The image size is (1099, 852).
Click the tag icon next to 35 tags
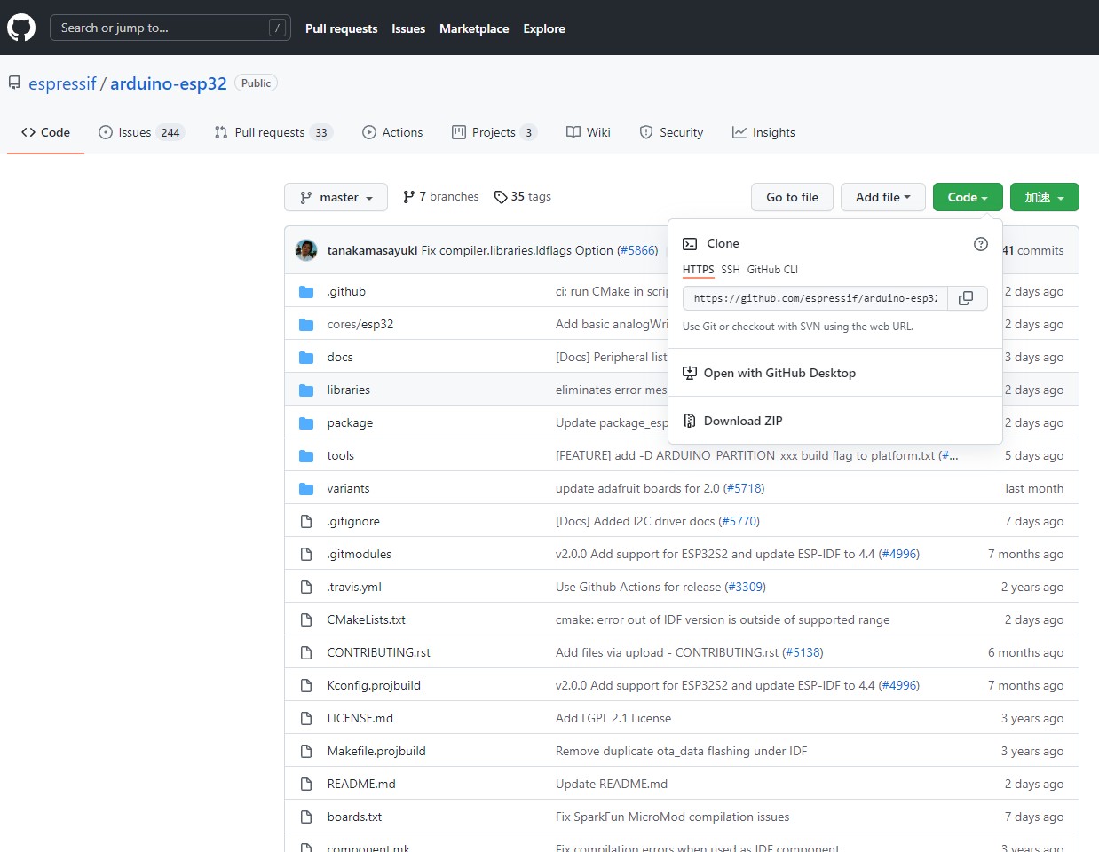click(x=501, y=197)
